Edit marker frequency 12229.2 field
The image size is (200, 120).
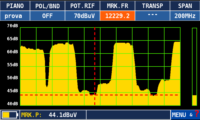117,16
